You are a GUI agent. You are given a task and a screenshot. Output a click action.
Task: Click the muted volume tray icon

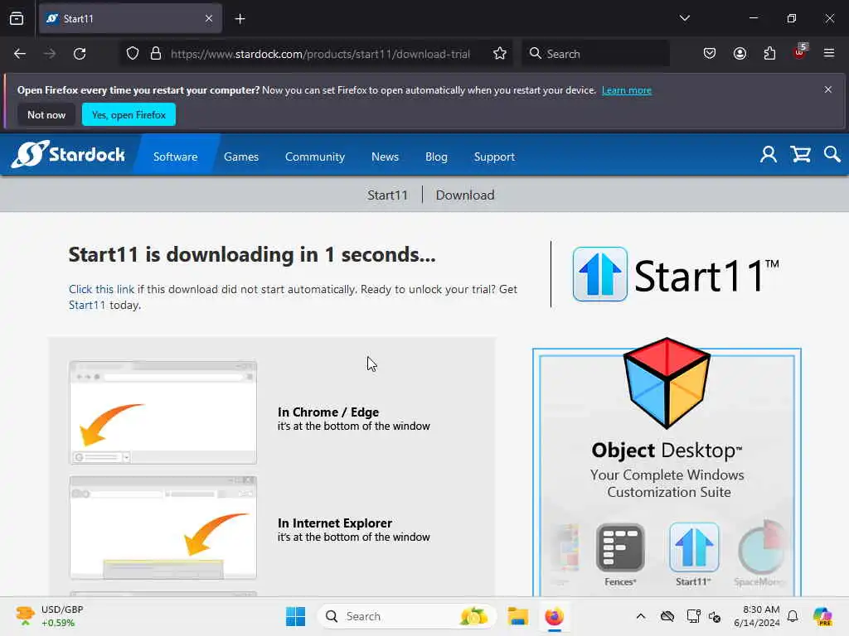tap(715, 617)
